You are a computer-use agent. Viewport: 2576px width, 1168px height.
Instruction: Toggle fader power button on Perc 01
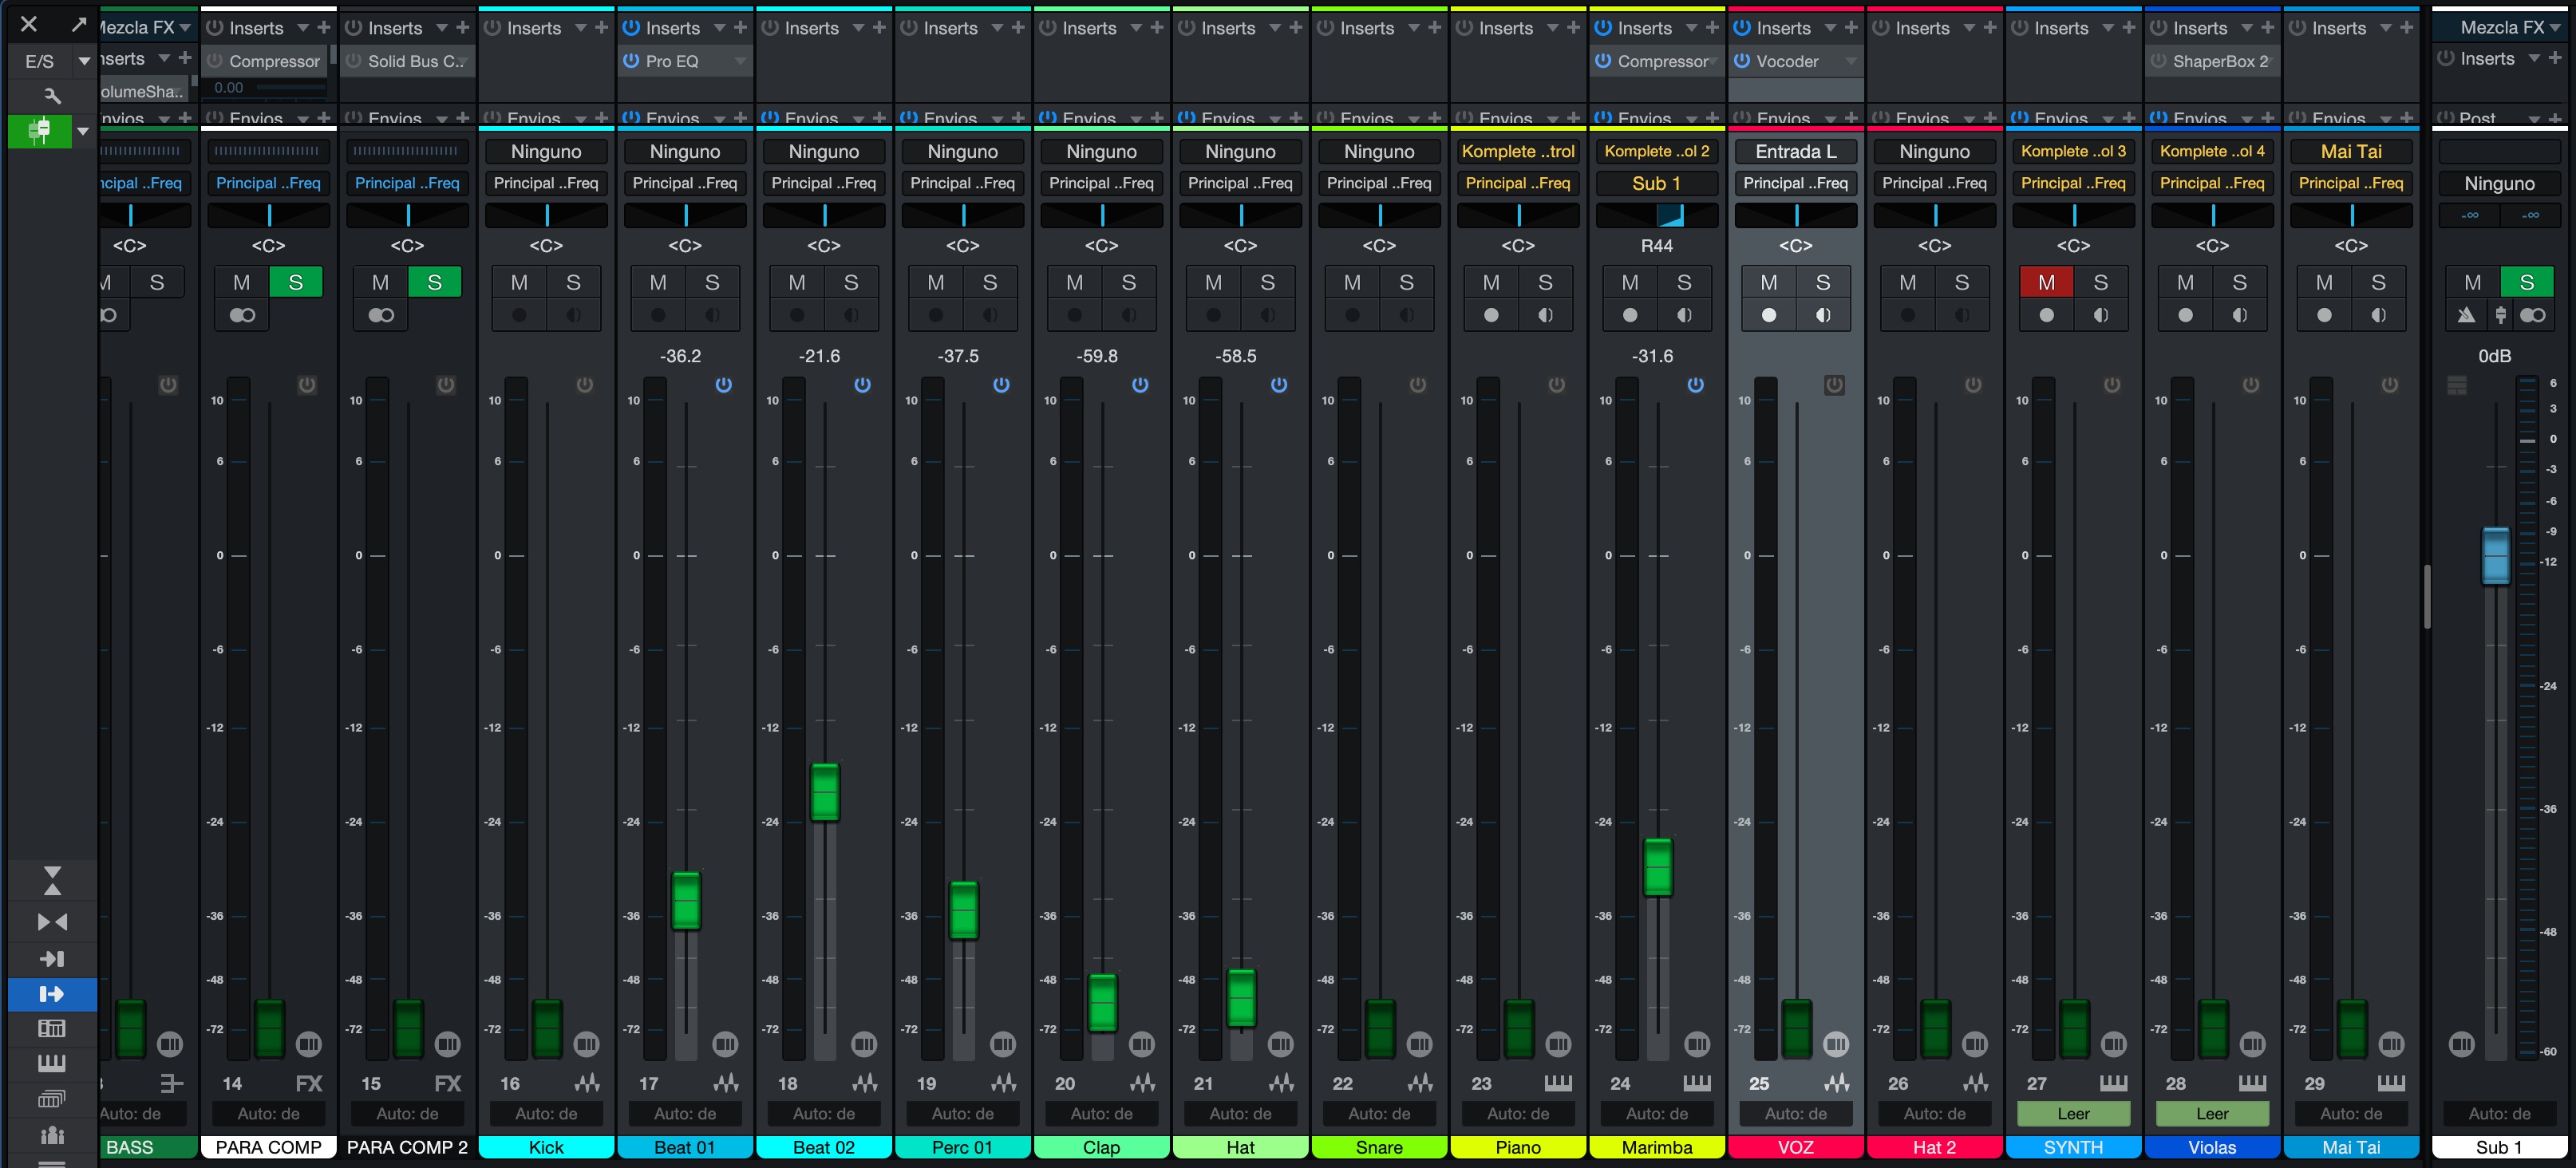pos(1001,385)
